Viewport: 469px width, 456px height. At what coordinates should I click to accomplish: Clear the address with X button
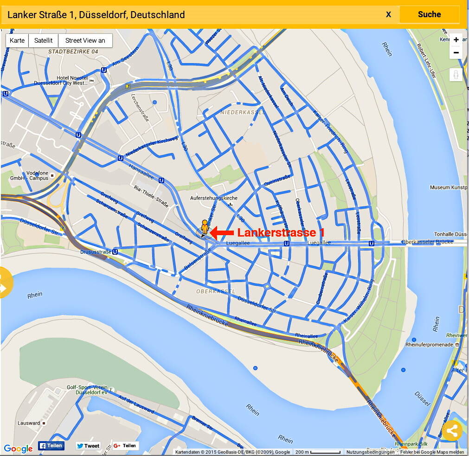pyautogui.click(x=388, y=14)
